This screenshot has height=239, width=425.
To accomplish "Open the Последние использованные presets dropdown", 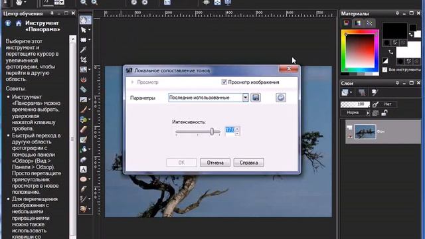I will tap(245, 98).
